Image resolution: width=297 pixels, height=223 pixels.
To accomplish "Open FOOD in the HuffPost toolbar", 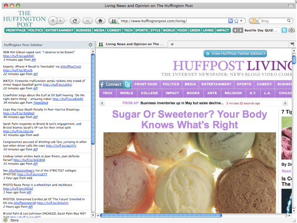I will (182, 30).
